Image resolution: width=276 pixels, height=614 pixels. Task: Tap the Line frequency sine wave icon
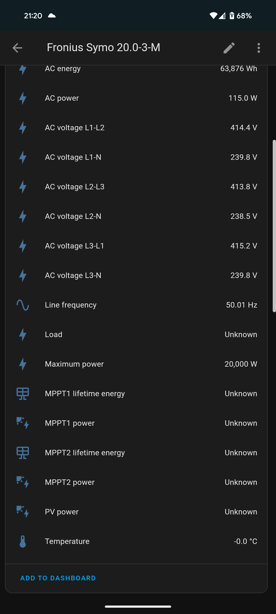[x=23, y=305]
